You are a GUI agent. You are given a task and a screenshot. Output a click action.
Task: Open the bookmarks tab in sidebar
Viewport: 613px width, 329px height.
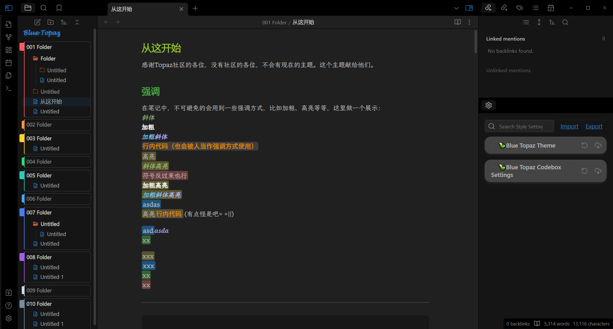[59, 8]
